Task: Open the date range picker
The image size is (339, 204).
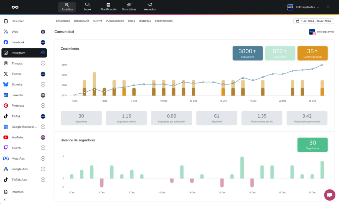Action: [x=314, y=21]
